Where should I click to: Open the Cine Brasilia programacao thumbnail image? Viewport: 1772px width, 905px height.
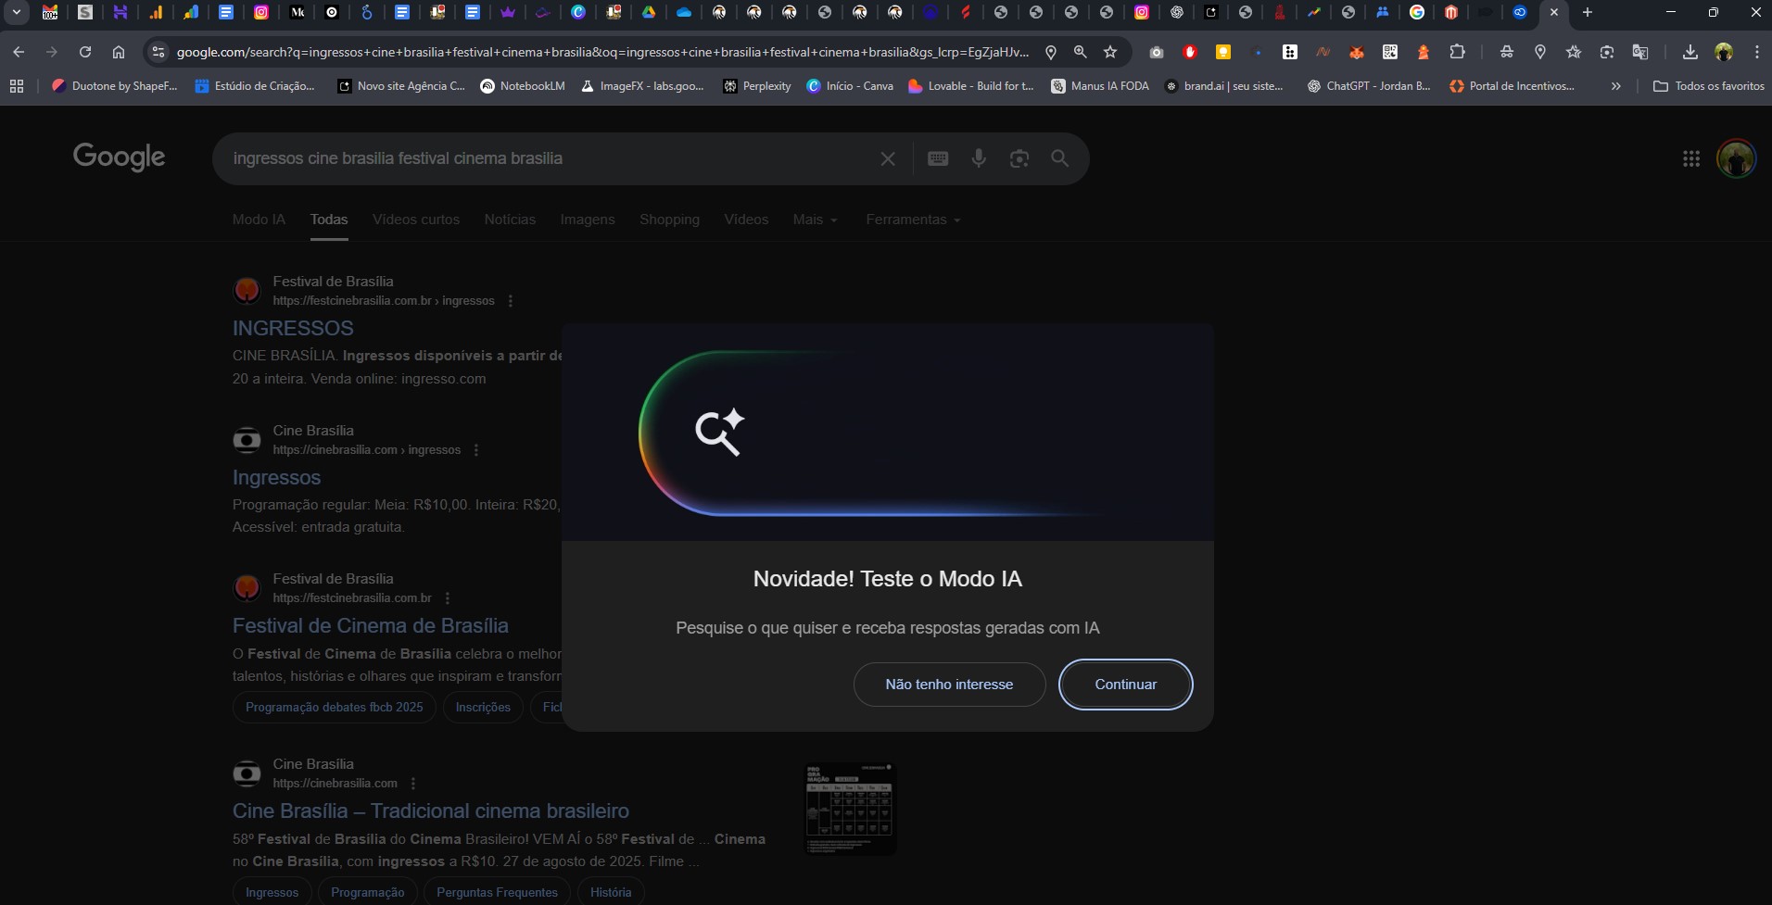(x=848, y=807)
